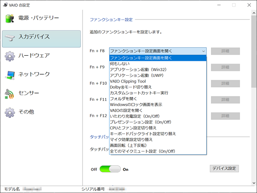Viewport: 257px width, 193px height.
Task: Select the 入力デバイス category label
Action: [34, 37]
